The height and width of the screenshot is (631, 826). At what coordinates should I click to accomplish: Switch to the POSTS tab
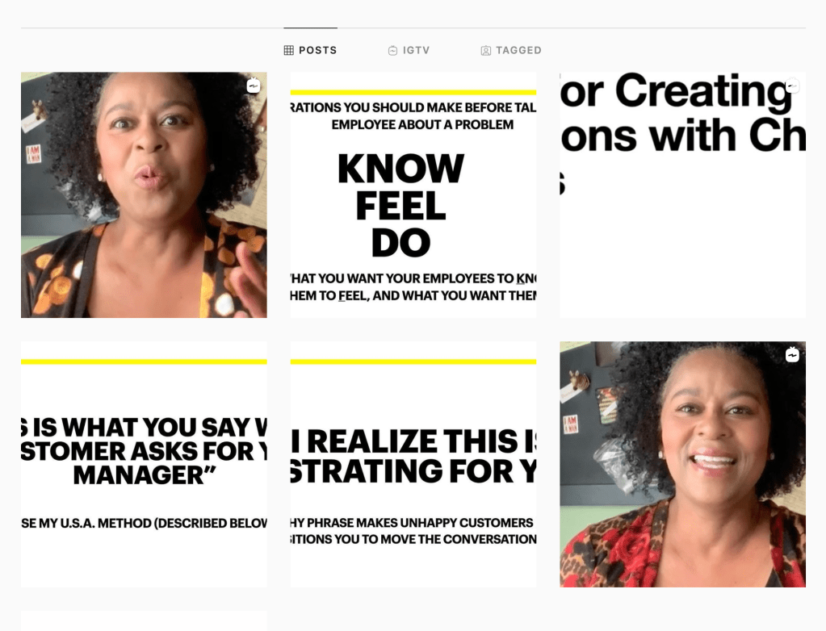310,51
